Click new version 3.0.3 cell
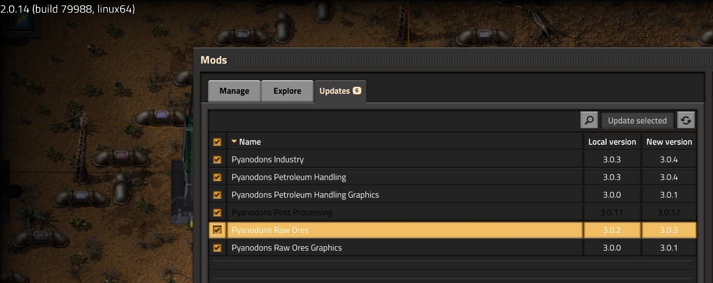This screenshot has height=283, width=713. (669, 231)
